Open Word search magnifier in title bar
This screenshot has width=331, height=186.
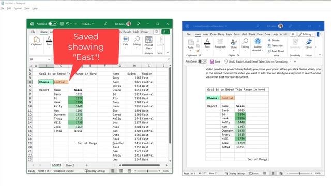point(258,26)
